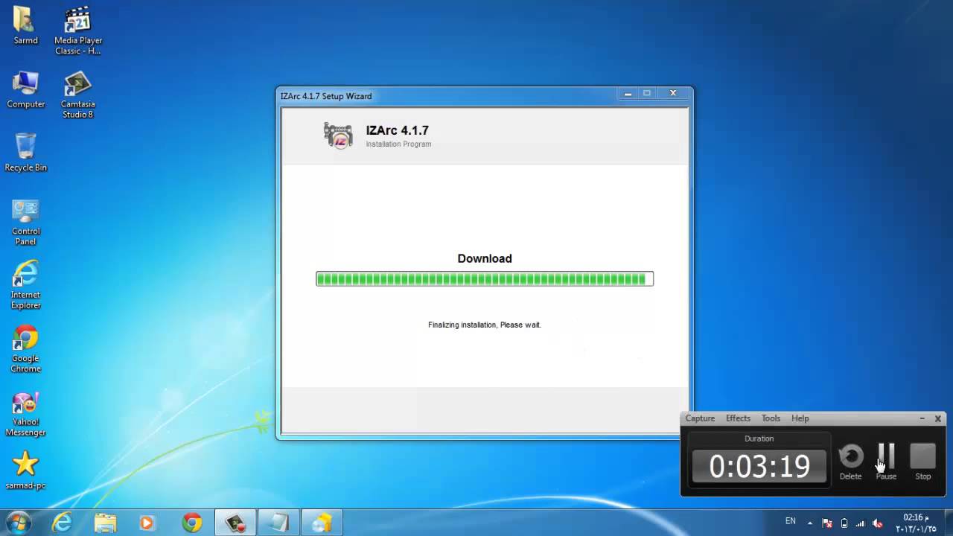Screen dimensions: 953x536
Task: Open the clock and date in taskbar
Action: click(x=916, y=523)
